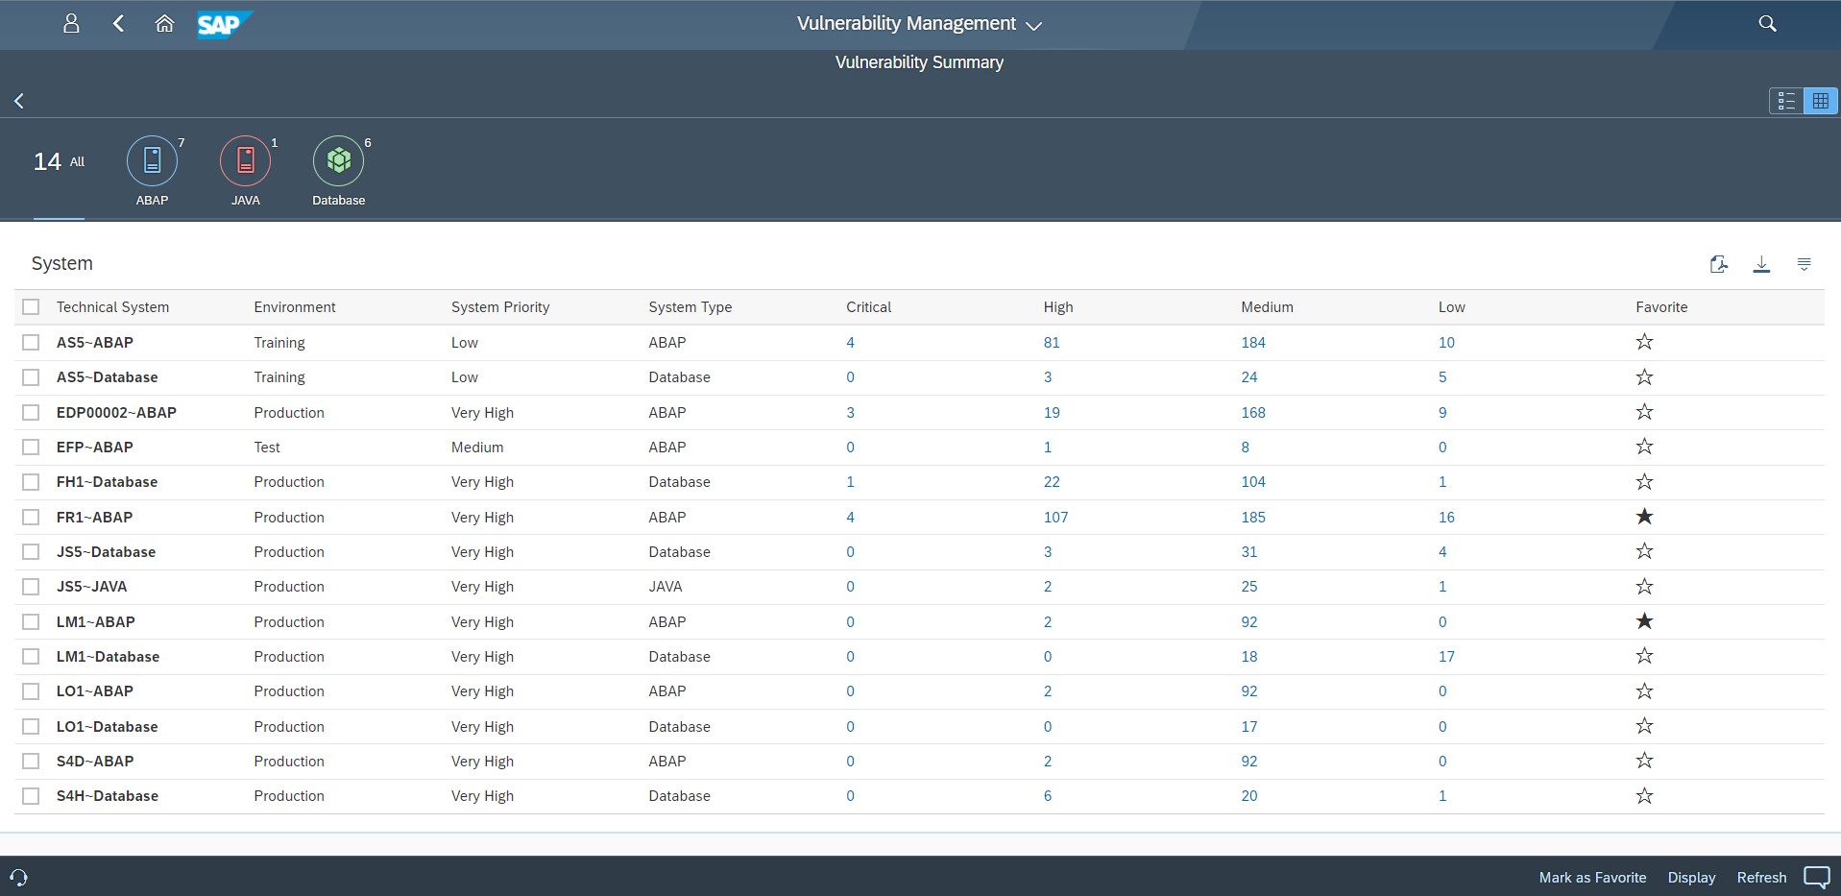
Task: Open the Medium count 20 for S4H~Database
Action: point(1248,795)
